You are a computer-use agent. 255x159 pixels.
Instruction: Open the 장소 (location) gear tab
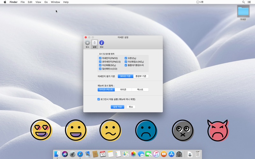pyautogui.click(x=87, y=44)
